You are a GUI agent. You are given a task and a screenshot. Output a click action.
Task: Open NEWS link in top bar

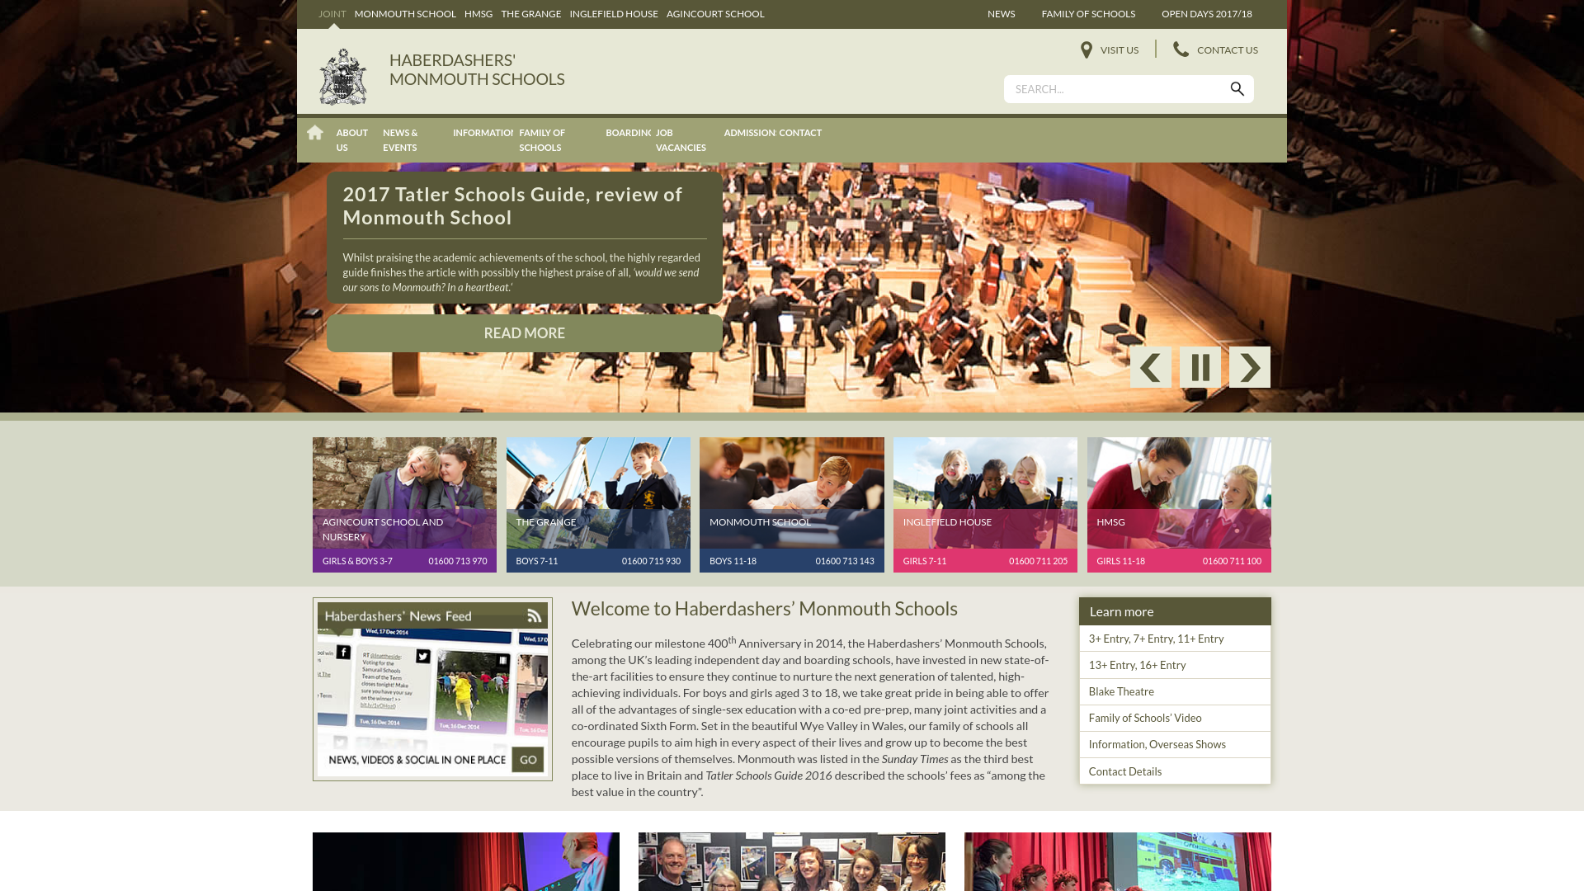click(x=1002, y=14)
